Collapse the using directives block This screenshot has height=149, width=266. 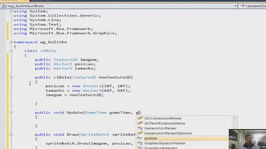tap(11, 11)
